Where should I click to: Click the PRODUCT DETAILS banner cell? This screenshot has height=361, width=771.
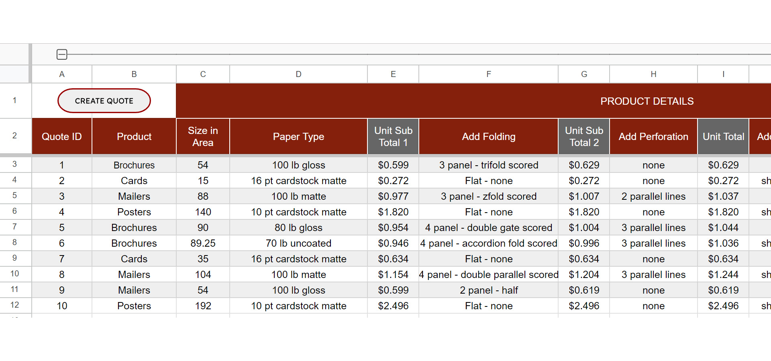647,101
